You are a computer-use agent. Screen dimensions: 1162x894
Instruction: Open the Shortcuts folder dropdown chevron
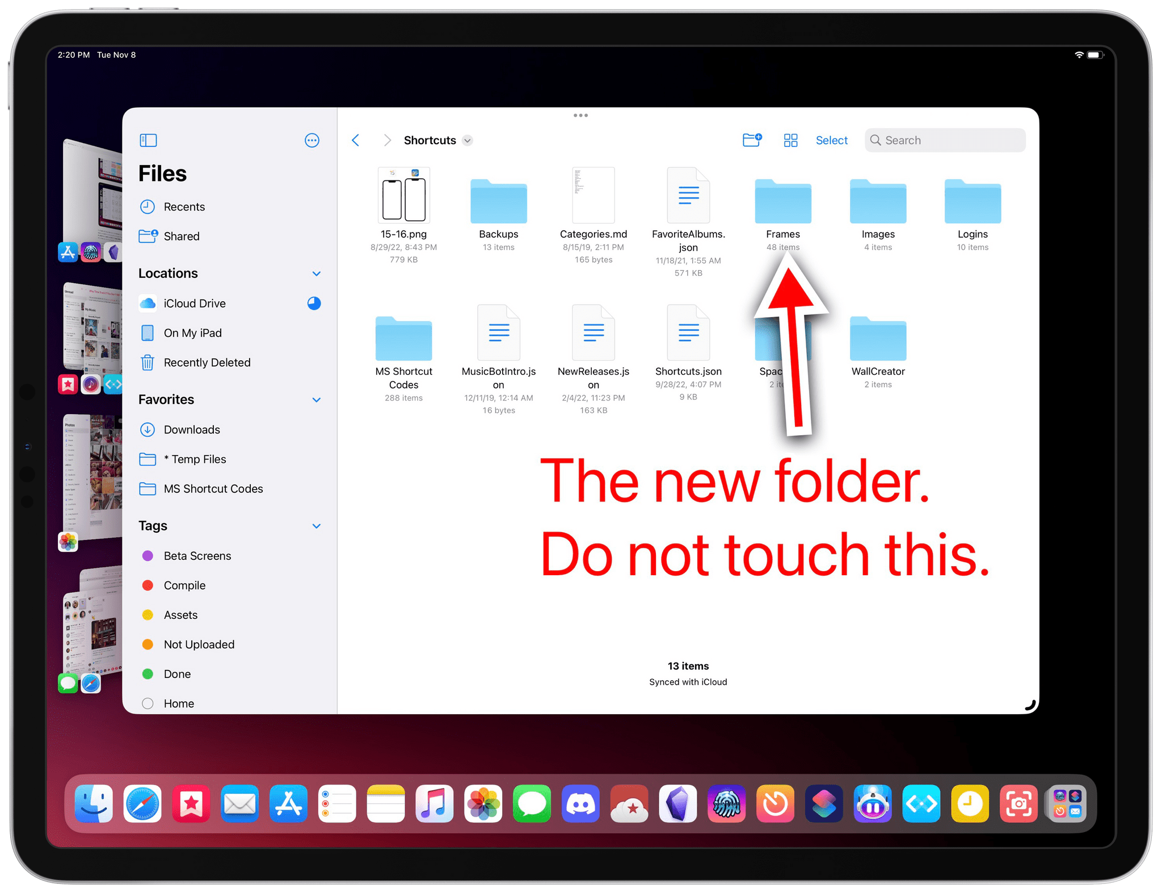tap(470, 139)
